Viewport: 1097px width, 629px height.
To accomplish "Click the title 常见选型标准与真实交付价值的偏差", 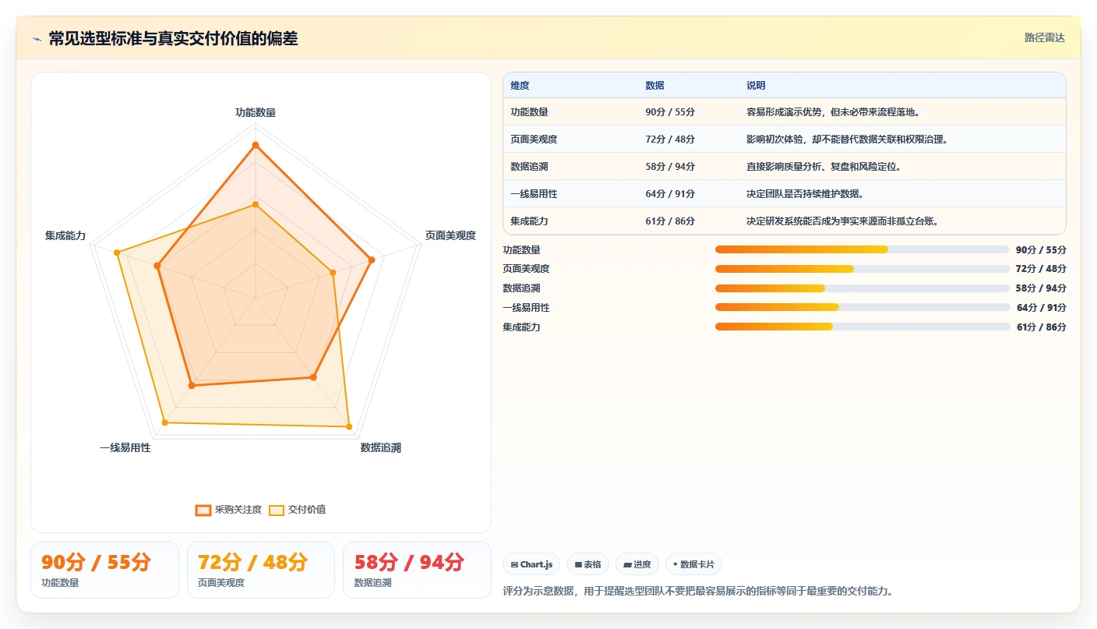I will (x=173, y=39).
